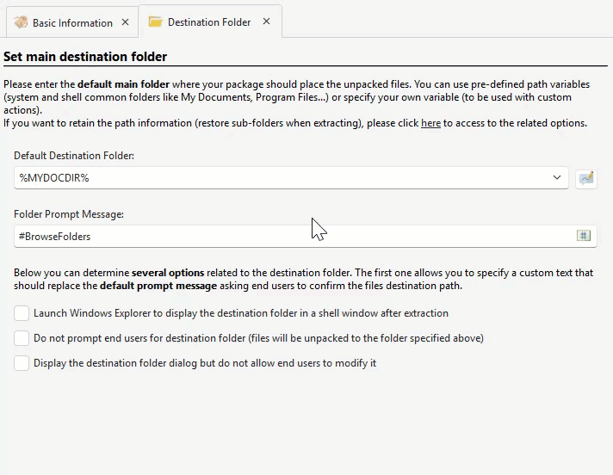Click the package icon on Basic Information tab
Viewport: 613px width, 475px height.
21,22
